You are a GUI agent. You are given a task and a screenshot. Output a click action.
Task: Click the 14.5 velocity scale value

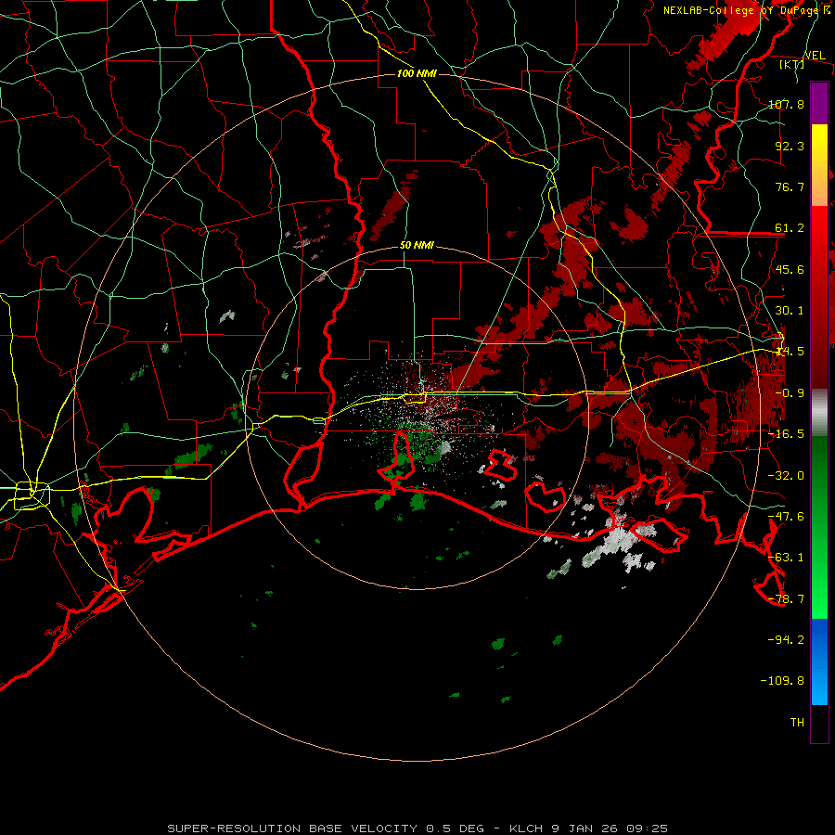[x=790, y=352]
